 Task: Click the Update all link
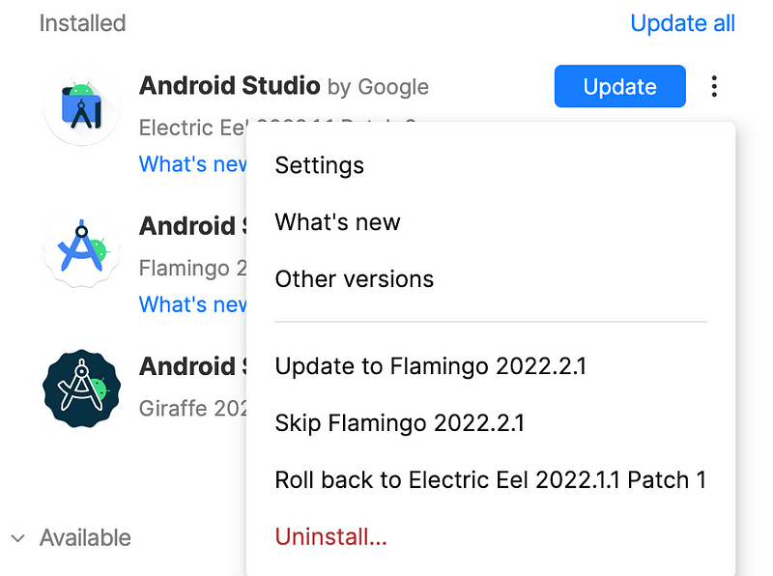pyautogui.click(x=683, y=23)
